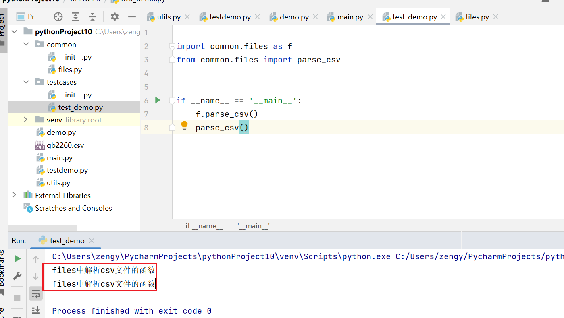This screenshot has height=318, width=564.
Task: Click on 'import common.files as f' line
Action: (x=234, y=47)
